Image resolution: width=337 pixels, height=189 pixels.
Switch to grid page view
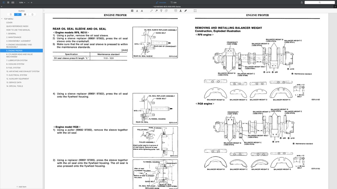pos(8,2)
